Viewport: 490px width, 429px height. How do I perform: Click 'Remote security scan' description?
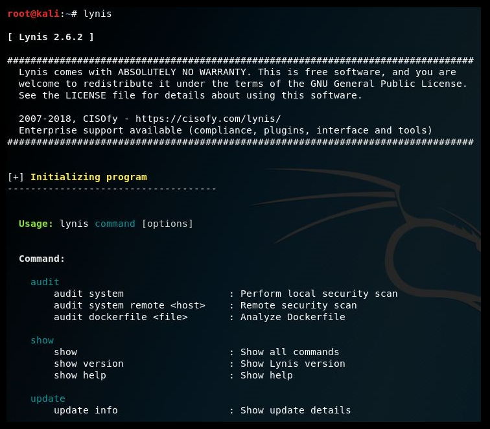pos(298,305)
